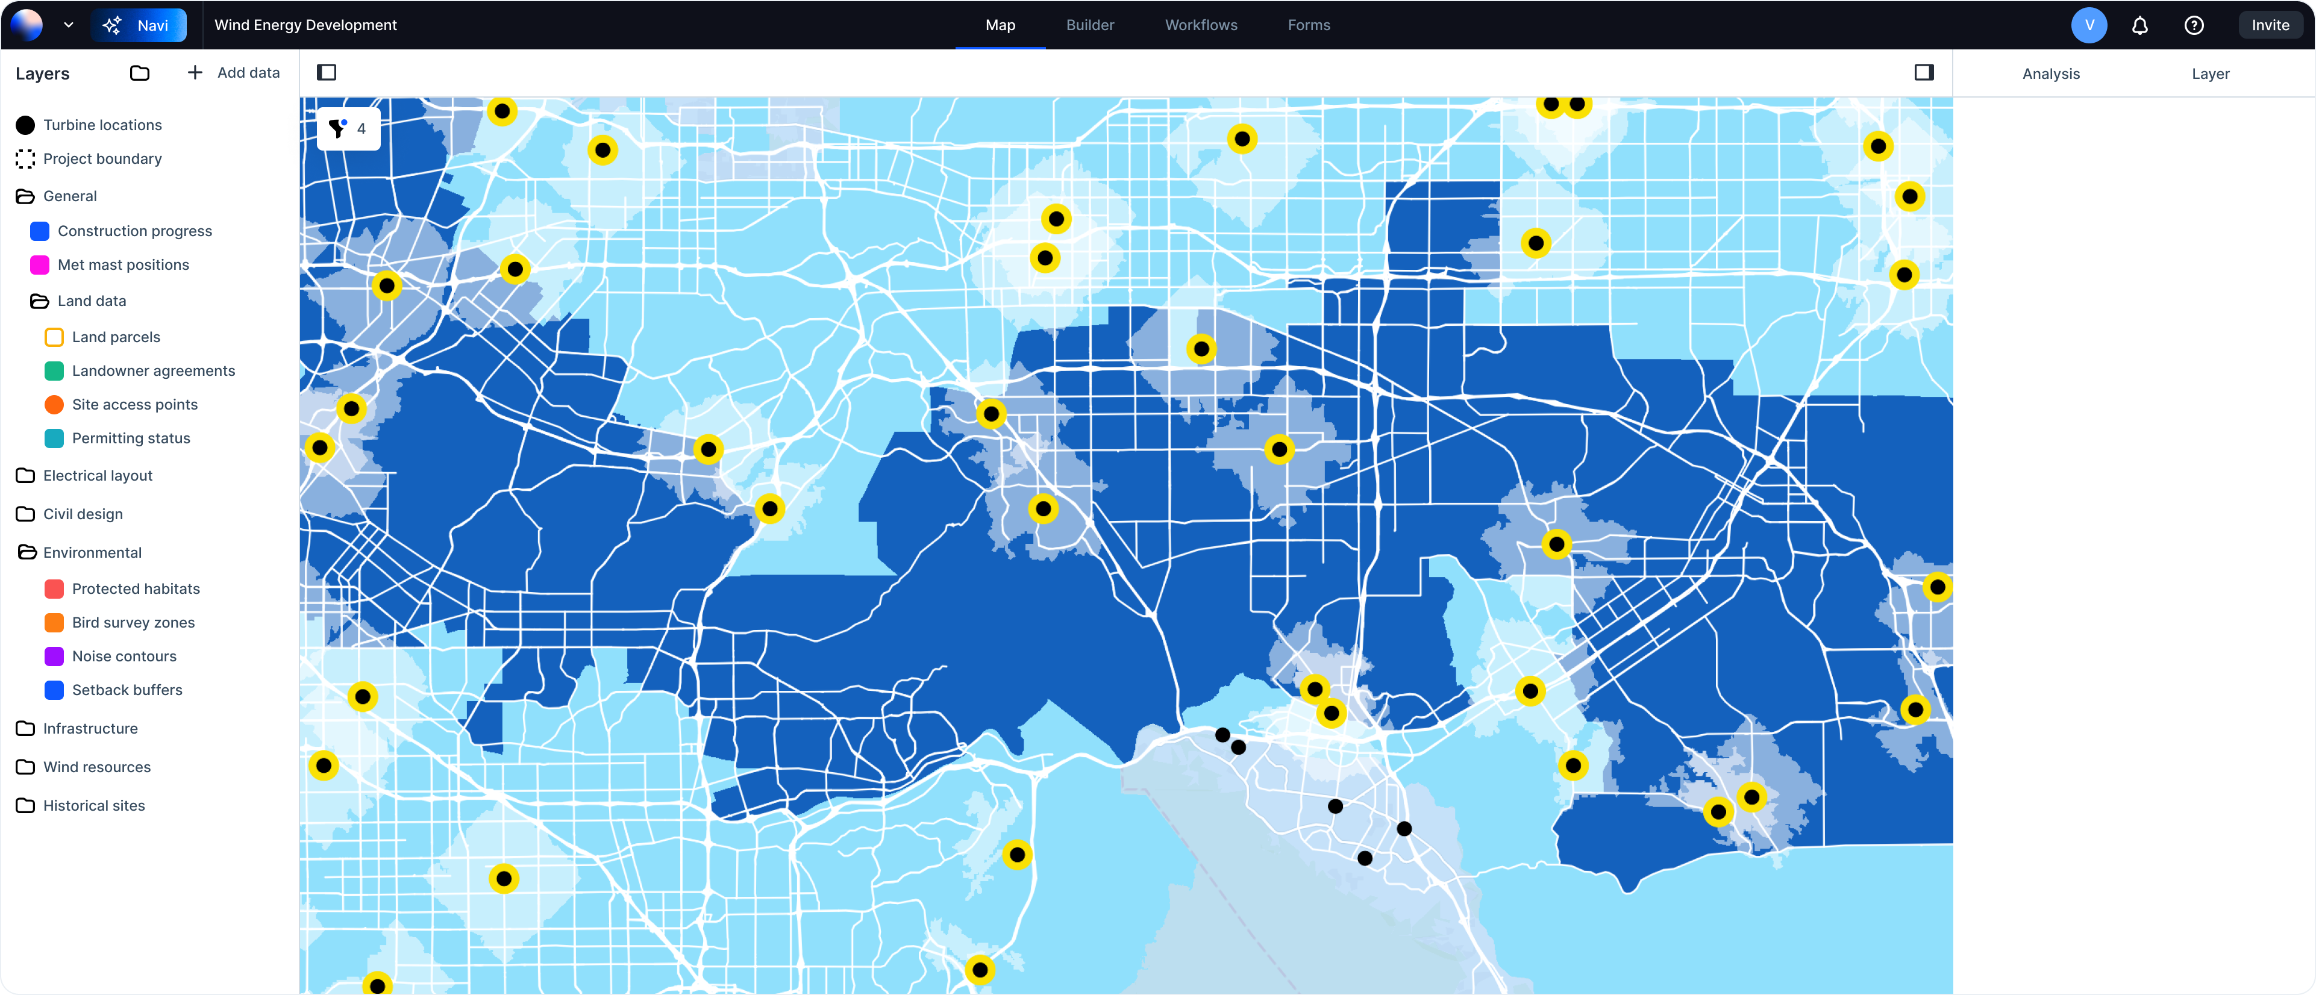Switch to the Builder tab

click(1090, 24)
